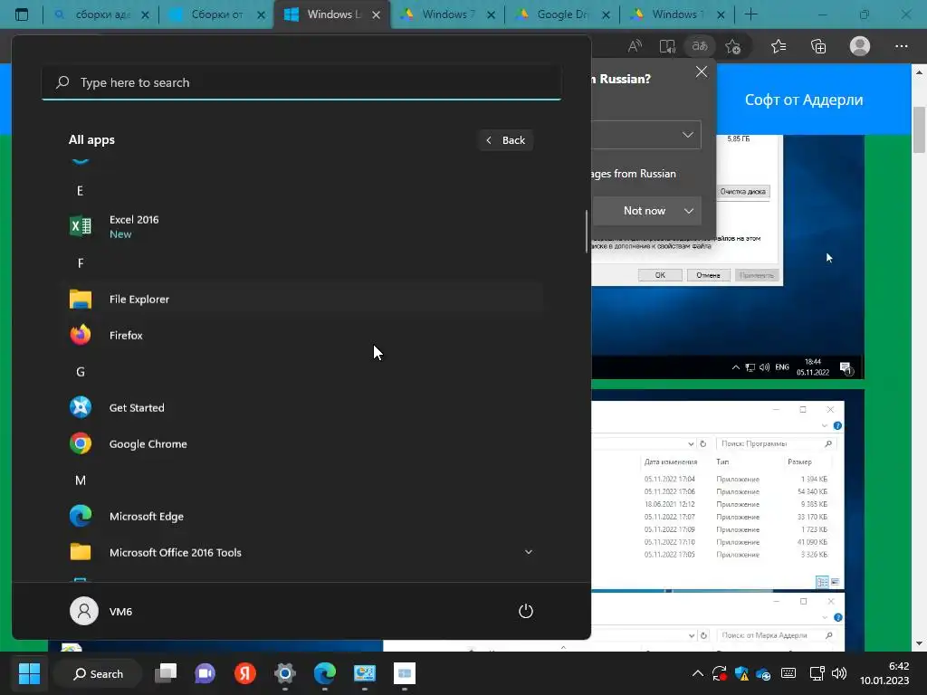Open Firefox in the Start menu
927x695 pixels.
tap(301, 335)
